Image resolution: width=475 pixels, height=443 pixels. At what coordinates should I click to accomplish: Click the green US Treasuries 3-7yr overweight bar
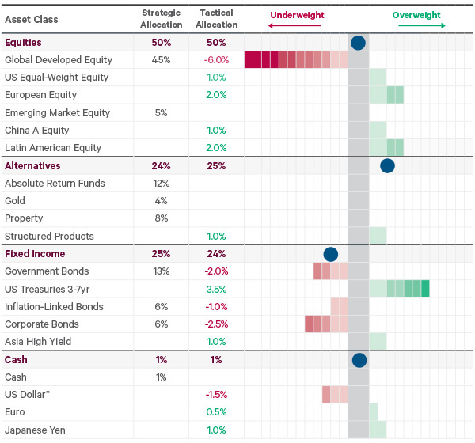coord(399,289)
